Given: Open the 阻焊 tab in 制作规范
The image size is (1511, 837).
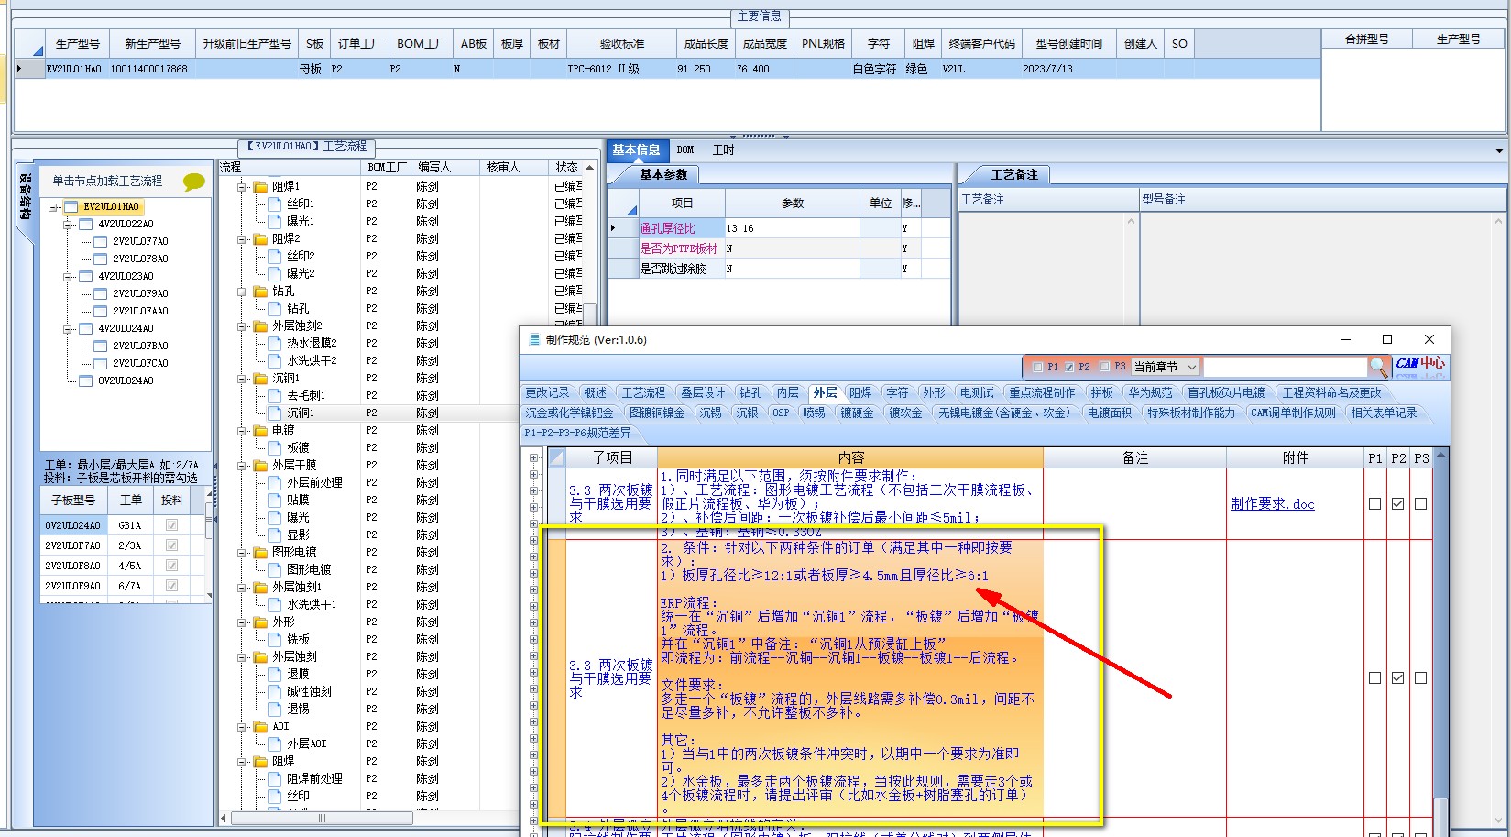Looking at the screenshot, I should [860, 392].
